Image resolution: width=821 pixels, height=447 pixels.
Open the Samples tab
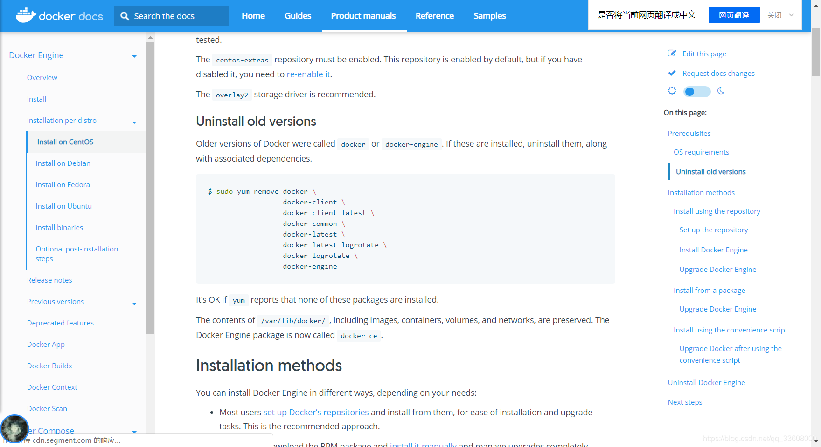point(490,16)
